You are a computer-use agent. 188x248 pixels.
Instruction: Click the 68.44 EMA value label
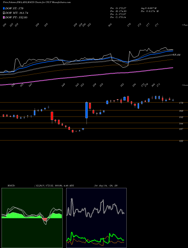(x=177, y=55)
